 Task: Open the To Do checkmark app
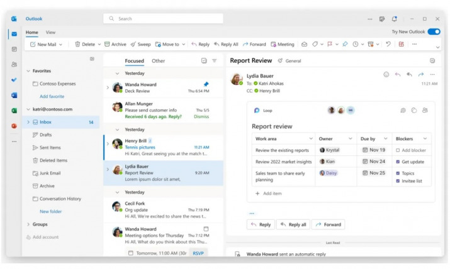[14, 80]
